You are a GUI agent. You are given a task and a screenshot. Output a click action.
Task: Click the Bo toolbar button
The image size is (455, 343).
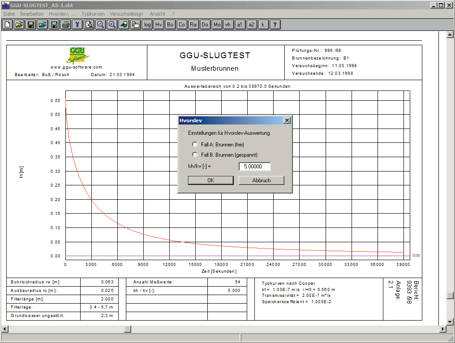[170, 25]
